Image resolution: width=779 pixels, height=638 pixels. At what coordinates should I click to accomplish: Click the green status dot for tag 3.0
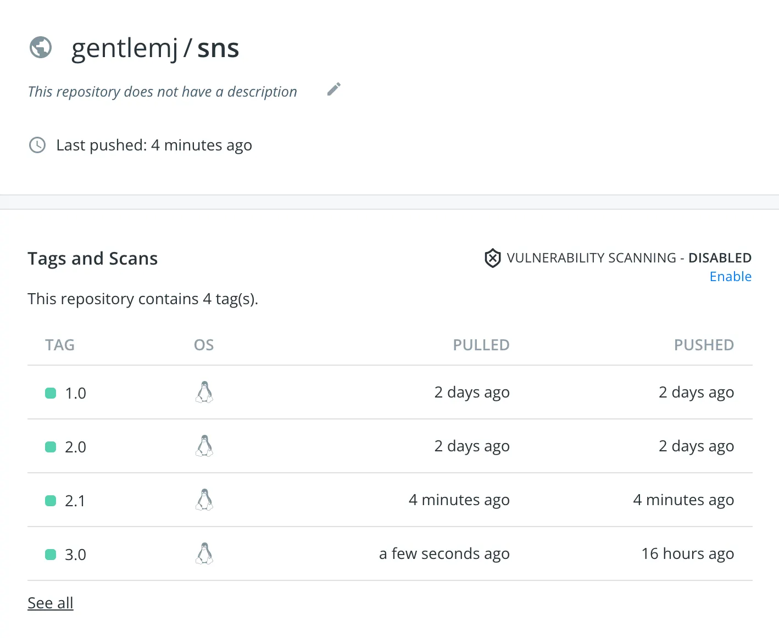tap(51, 555)
